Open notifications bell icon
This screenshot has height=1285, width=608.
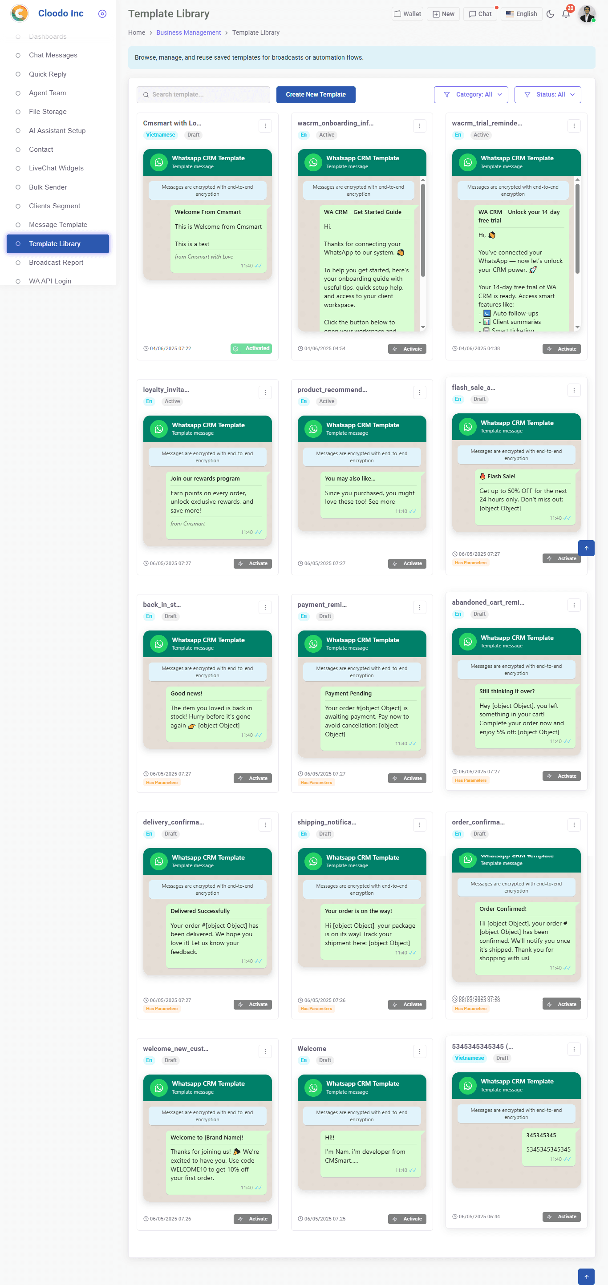[566, 14]
